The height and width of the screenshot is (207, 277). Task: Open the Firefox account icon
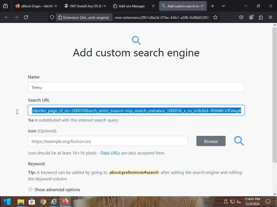(x=251, y=17)
